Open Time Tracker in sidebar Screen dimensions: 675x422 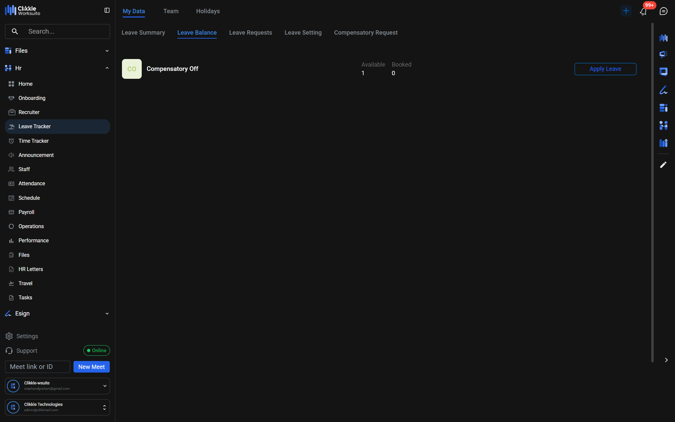(33, 141)
